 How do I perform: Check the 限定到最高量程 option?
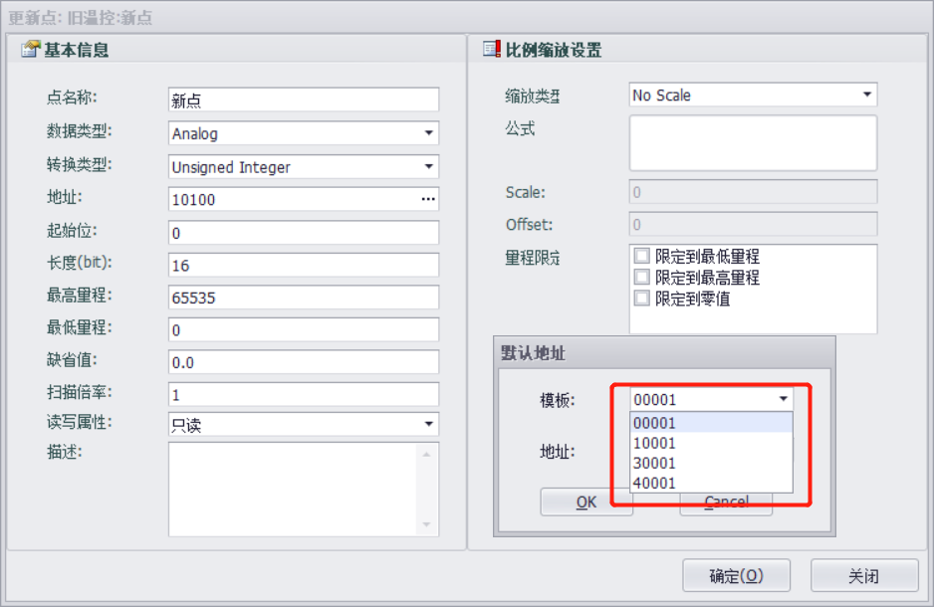point(642,278)
